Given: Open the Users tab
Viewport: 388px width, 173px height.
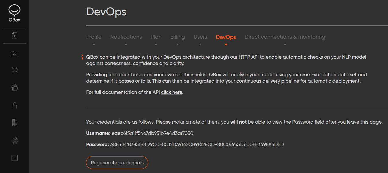Looking at the screenshot, I should pyautogui.click(x=200, y=37).
